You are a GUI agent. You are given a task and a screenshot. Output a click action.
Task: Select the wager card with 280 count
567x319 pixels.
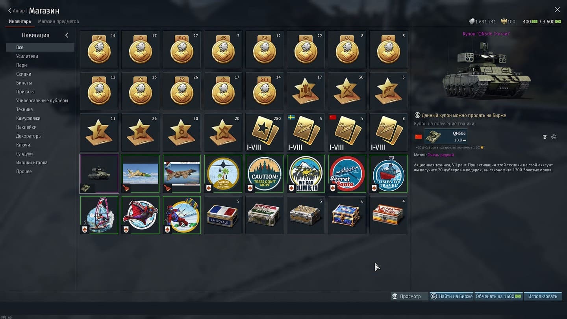264,132
